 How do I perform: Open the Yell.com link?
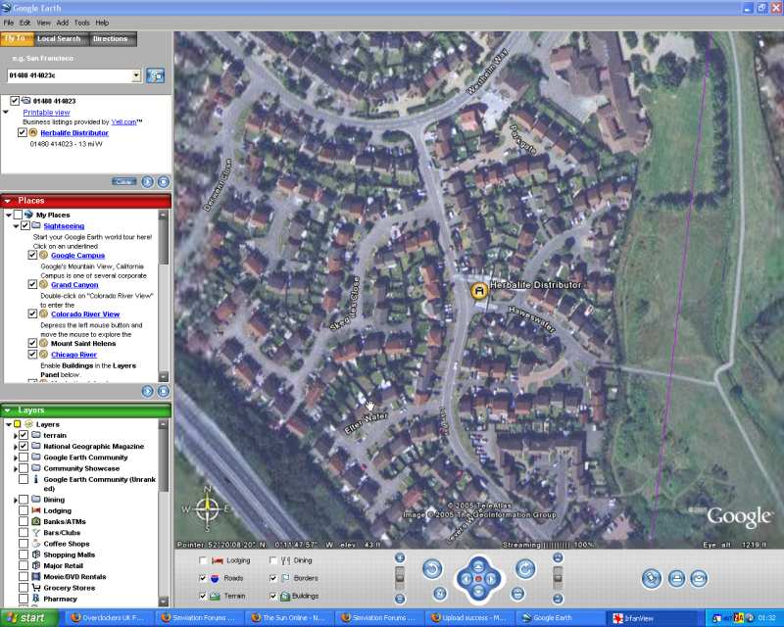click(124, 121)
